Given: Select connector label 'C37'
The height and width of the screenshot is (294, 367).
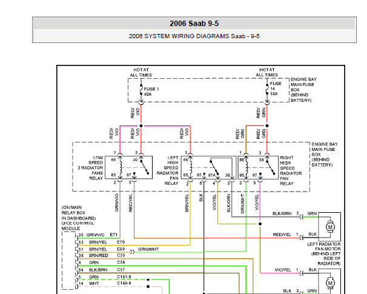Looking at the screenshot, I should point(121,270).
